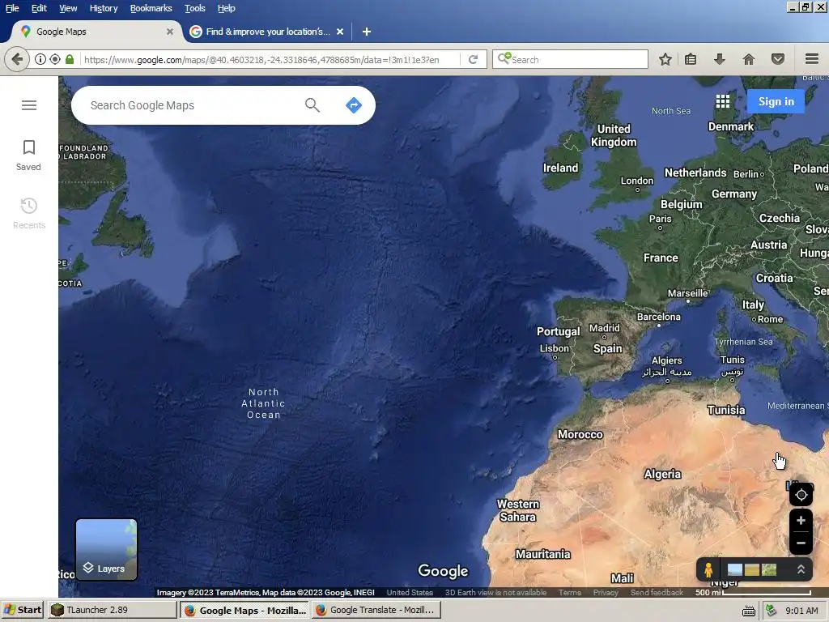Open a new tab with plus
The width and height of the screenshot is (829, 622).
coord(367,32)
